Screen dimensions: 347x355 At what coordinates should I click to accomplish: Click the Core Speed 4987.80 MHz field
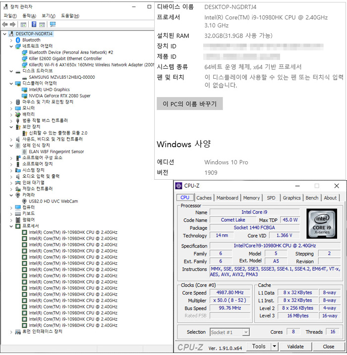point(230,293)
